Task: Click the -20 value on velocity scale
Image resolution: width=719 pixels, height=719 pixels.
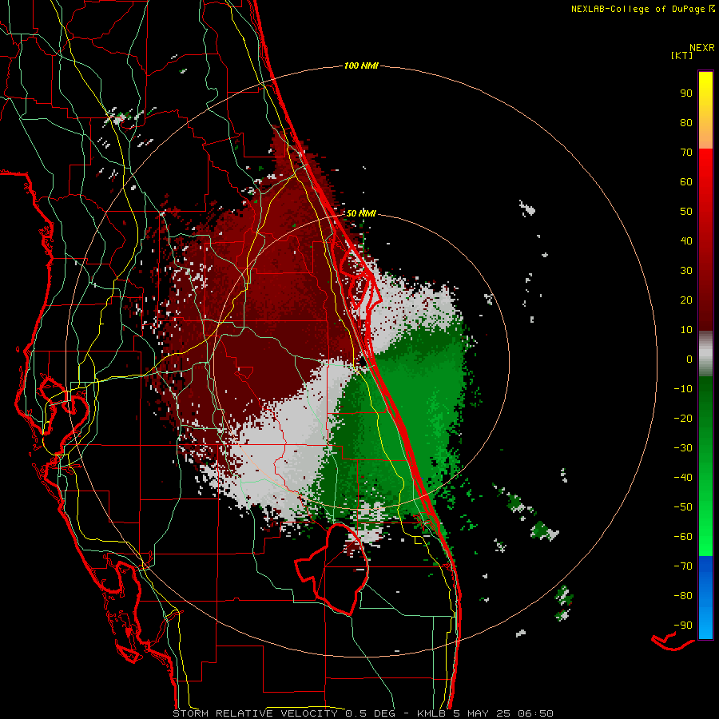Action: (x=683, y=419)
